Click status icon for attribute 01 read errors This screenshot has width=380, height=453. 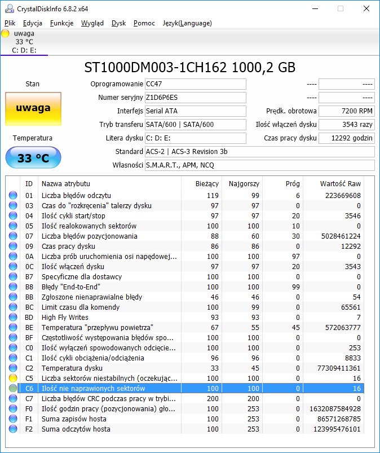point(13,195)
